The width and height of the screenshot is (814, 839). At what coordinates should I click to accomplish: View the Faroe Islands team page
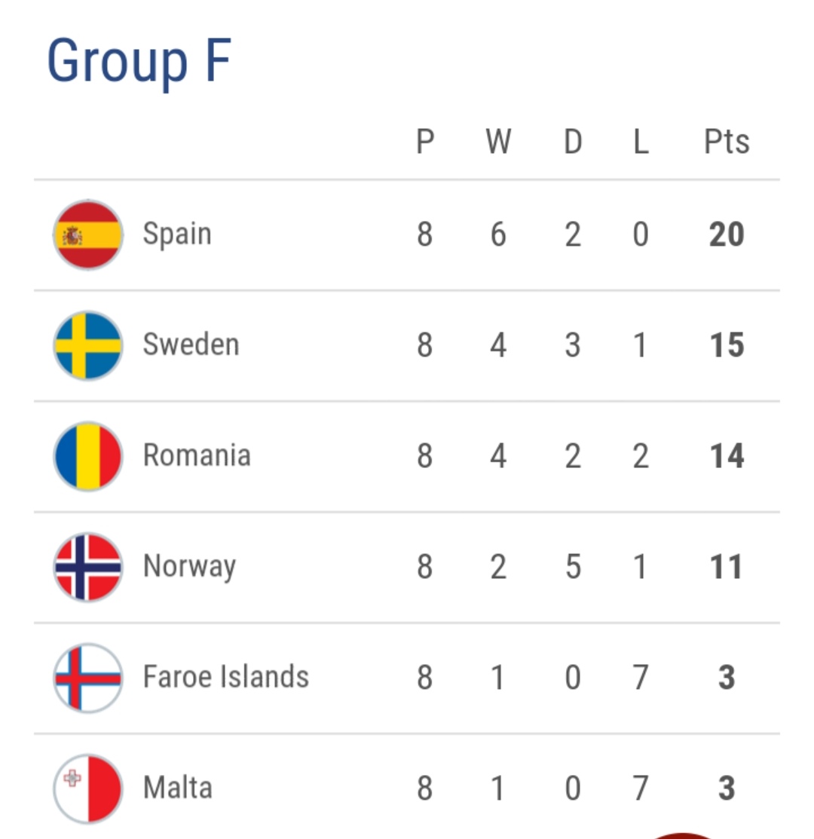point(226,677)
